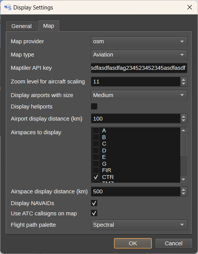Open the Map type Aviation dropdown
Screen dimensions: 198x254
click(x=139, y=55)
